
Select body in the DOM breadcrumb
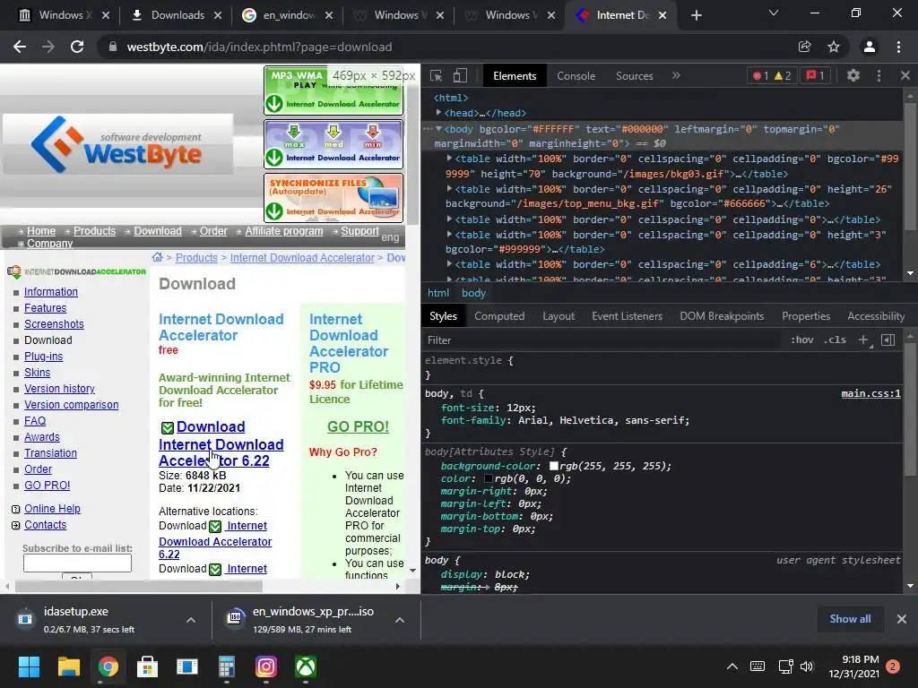point(473,293)
